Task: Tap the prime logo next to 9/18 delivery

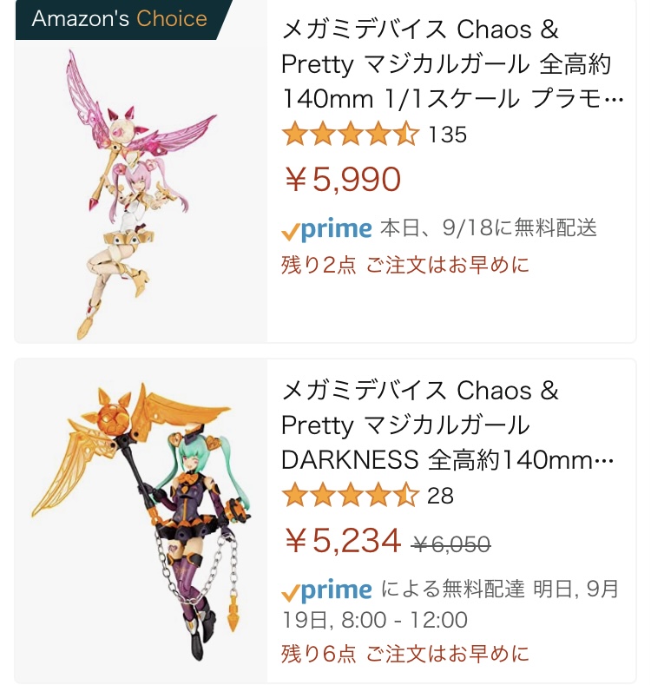Action: tap(327, 229)
